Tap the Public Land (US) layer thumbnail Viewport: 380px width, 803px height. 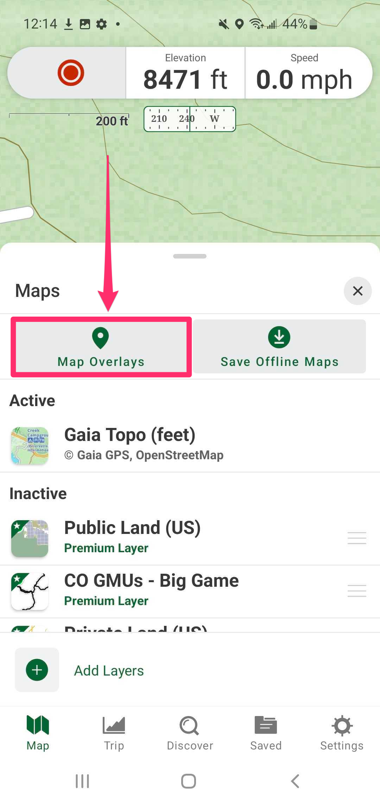click(x=30, y=539)
